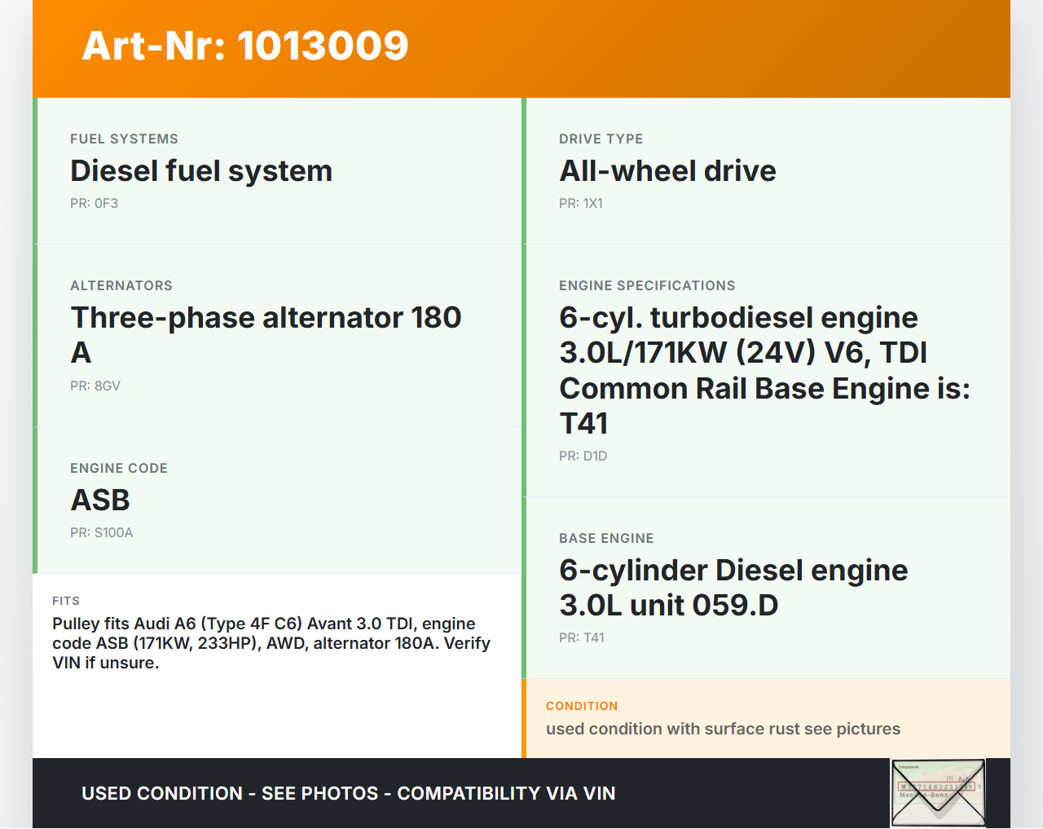Screen dimensions: 1043x829
Task: Select the Diesel fuel system value
Action: (201, 171)
